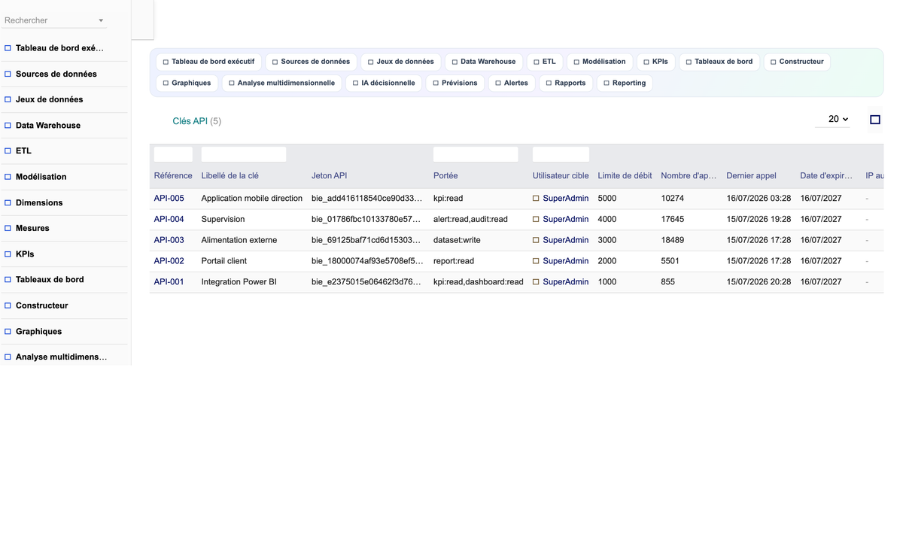Open Analyse multidimensionnelle in sidebar
This screenshot has height=559, width=903.
(61, 357)
